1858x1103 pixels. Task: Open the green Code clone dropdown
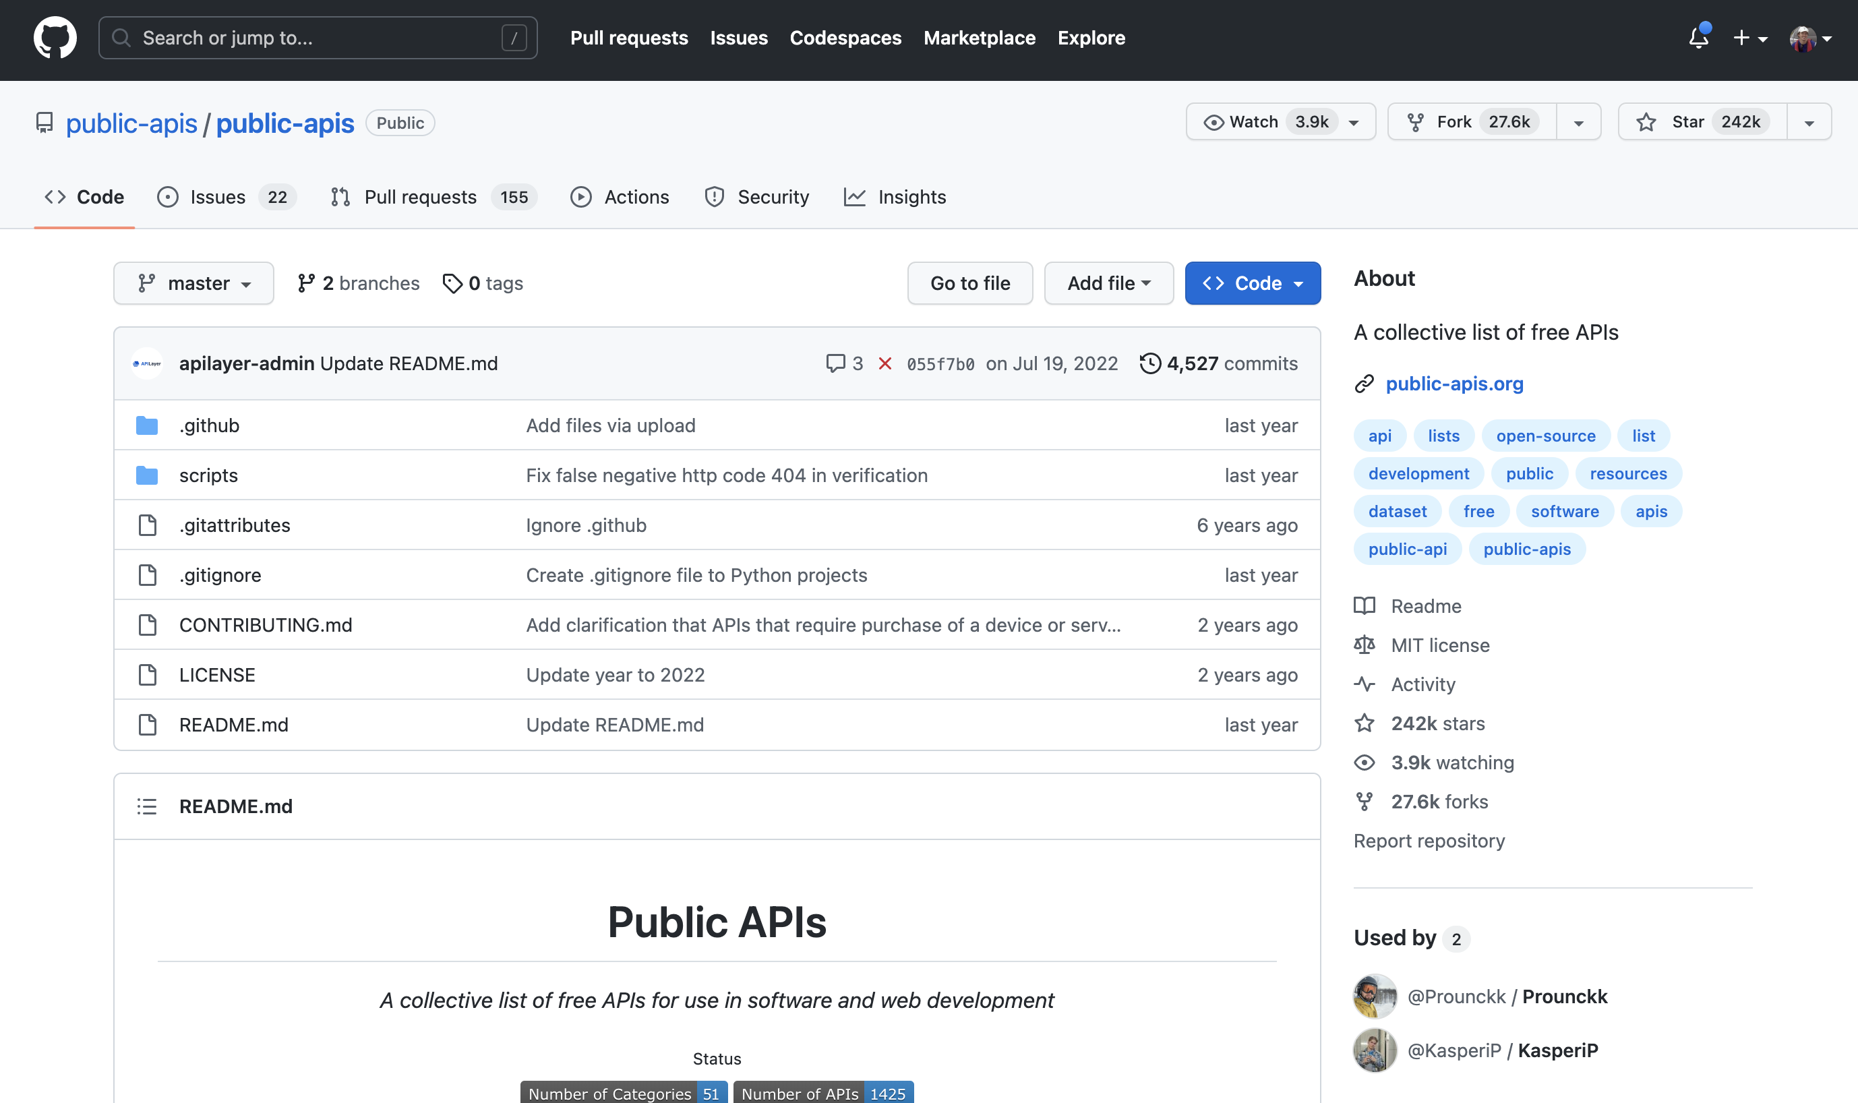click(x=1253, y=283)
